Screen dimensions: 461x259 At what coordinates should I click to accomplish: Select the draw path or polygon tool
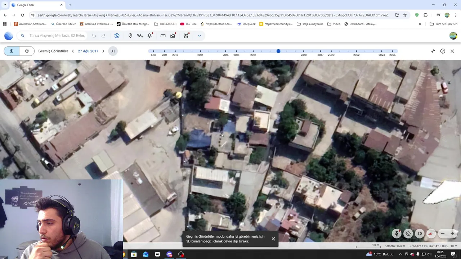140,36
